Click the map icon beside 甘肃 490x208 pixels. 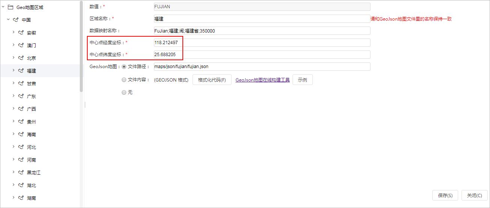coord(21,83)
